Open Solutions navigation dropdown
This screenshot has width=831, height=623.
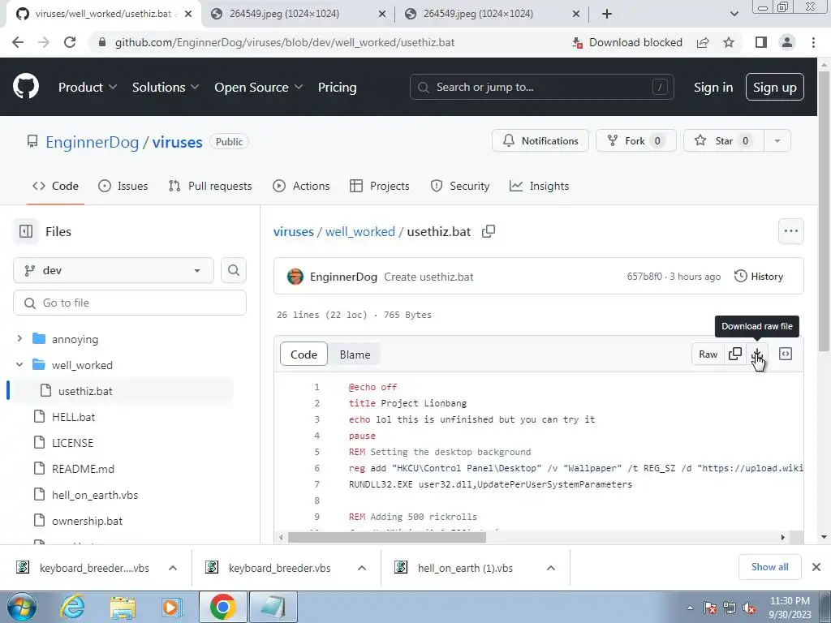166,88
